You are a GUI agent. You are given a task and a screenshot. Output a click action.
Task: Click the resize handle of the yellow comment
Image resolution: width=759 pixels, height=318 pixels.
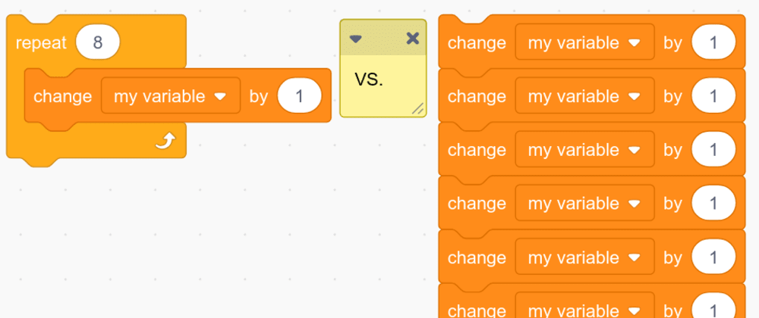[x=417, y=109]
